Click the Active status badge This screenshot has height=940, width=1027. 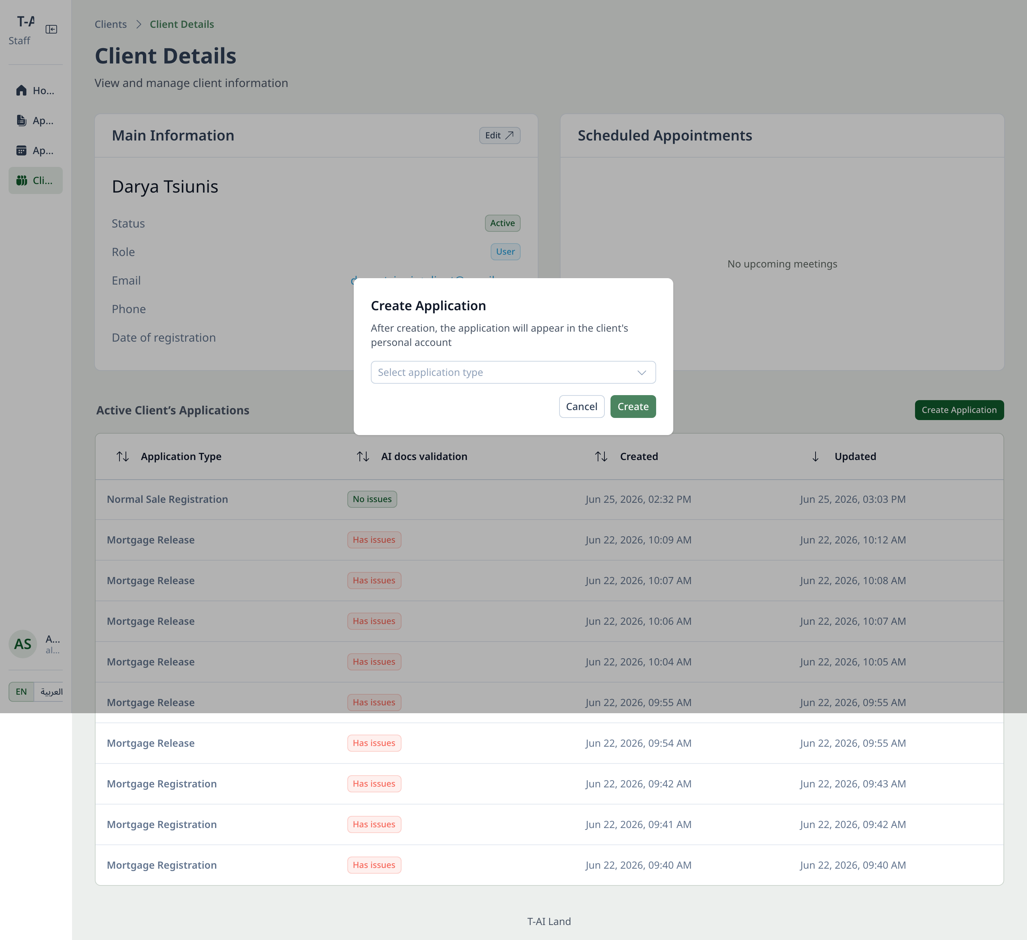pyautogui.click(x=502, y=223)
